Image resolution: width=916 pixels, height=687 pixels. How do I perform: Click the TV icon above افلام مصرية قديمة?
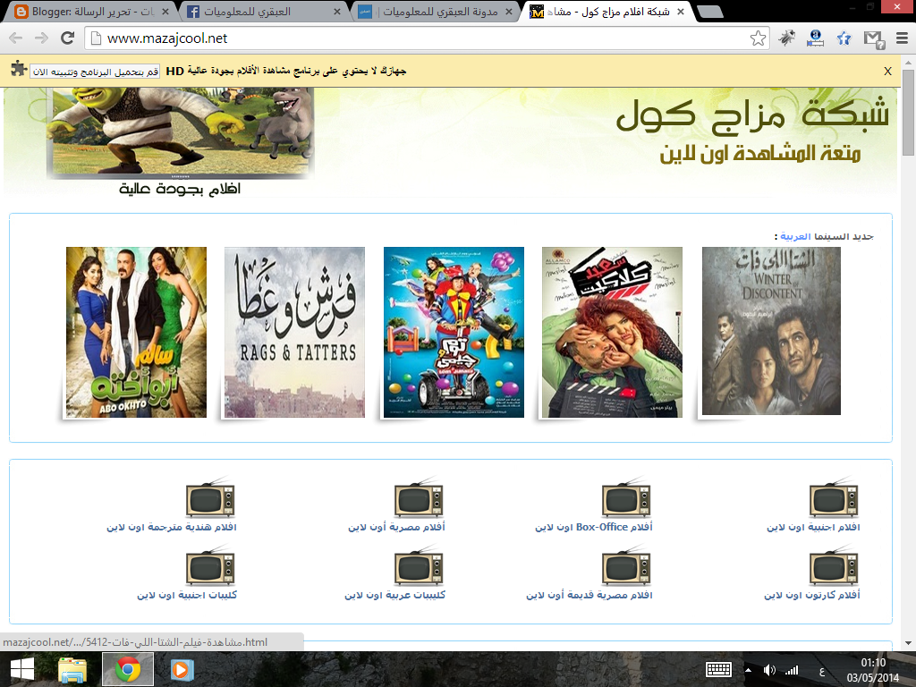click(x=626, y=565)
